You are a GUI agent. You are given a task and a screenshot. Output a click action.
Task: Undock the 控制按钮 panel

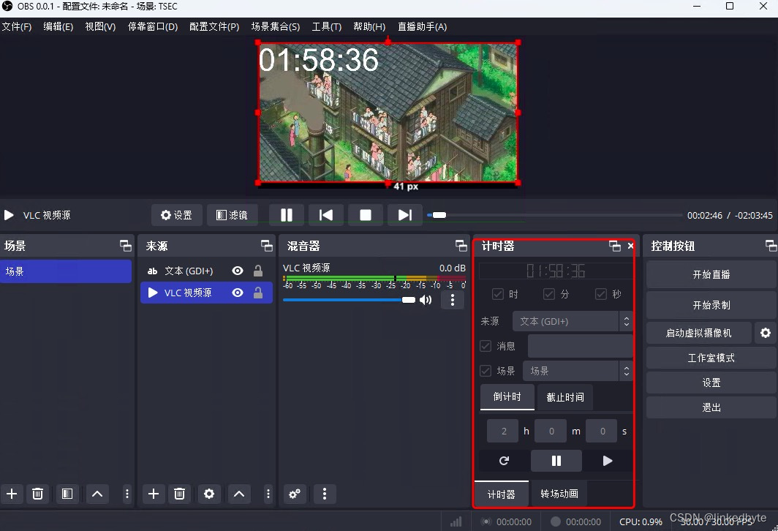771,246
